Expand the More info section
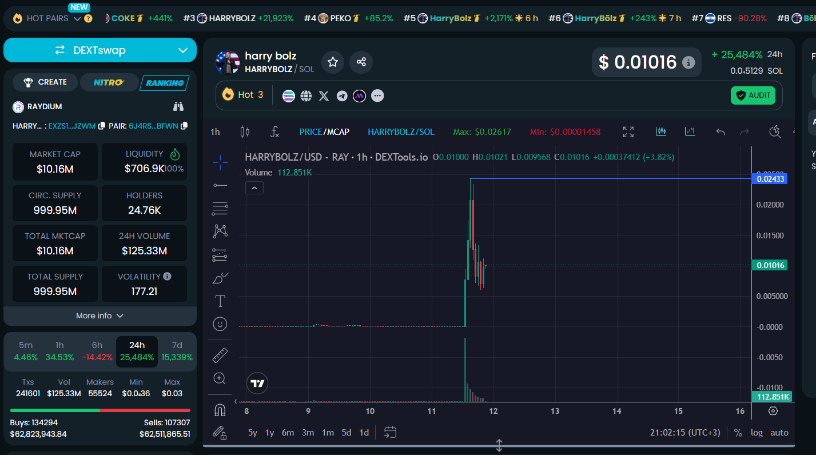This screenshot has height=455, width=816. coord(100,316)
